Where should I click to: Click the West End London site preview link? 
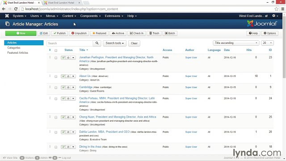pos(253,16)
